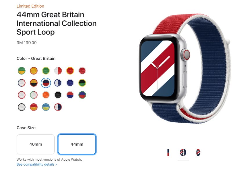Choose the black band color swatch

coord(58,95)
